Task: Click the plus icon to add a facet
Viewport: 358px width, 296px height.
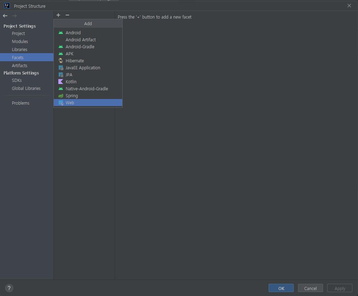Action: pos(58,15)
